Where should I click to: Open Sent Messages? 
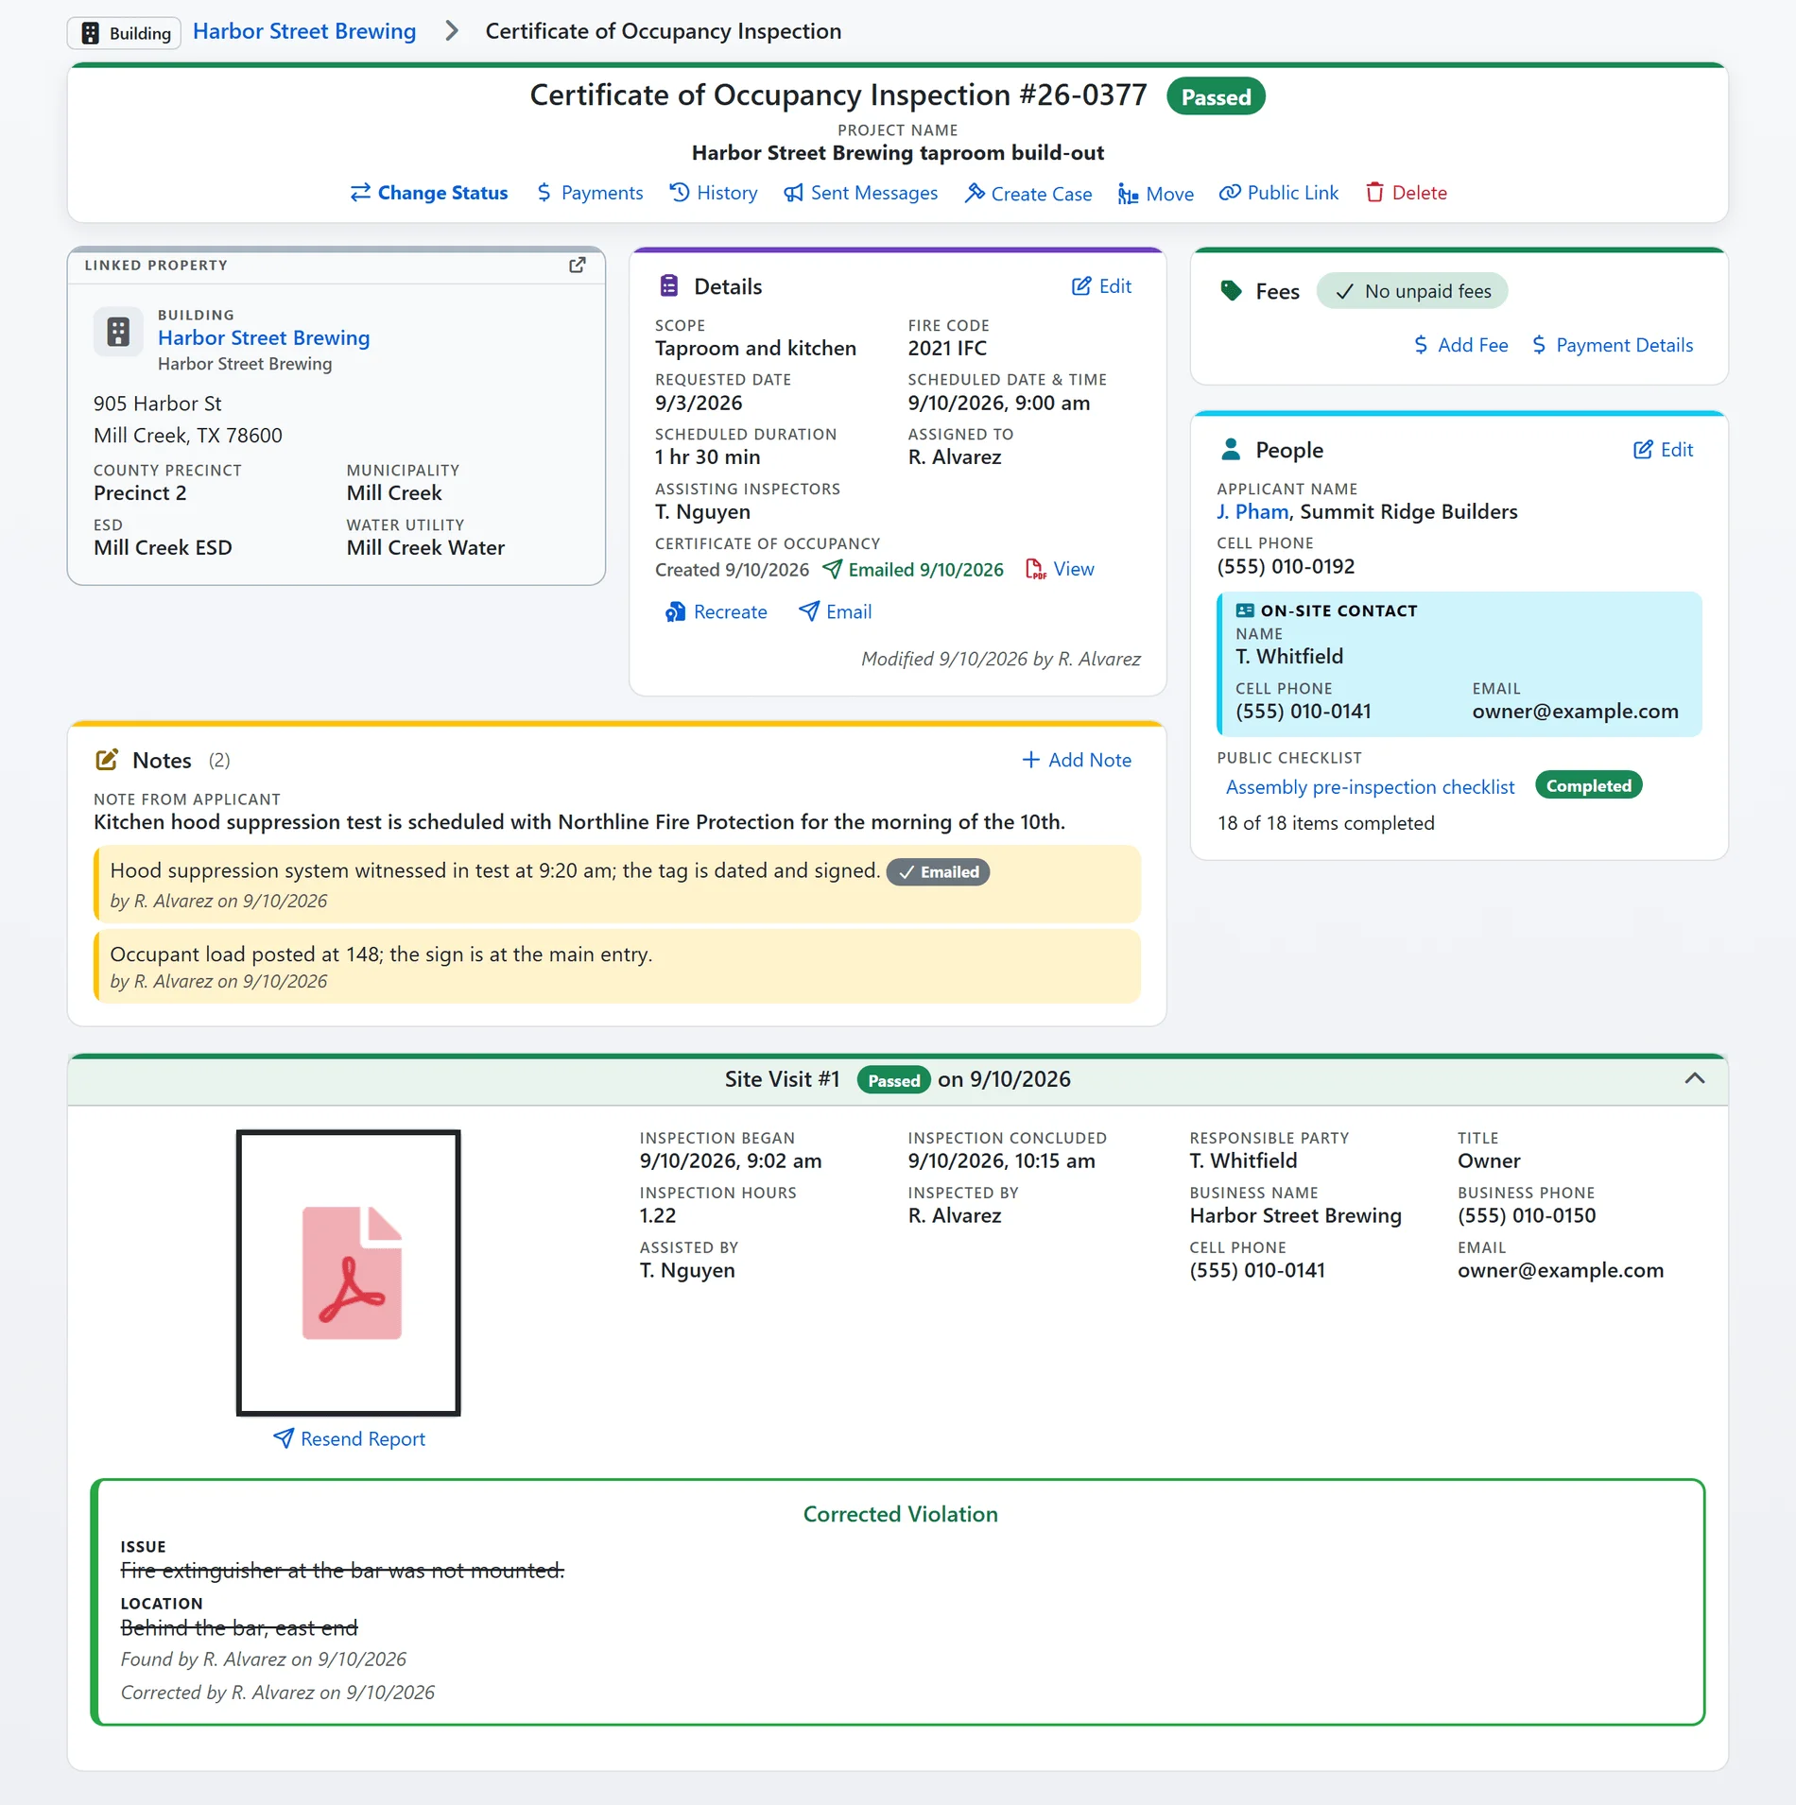point(861,193)
